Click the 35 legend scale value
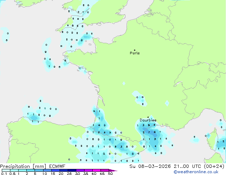This screenshot has height=175, width=226. pyautogui.click(x=86, y=174)
